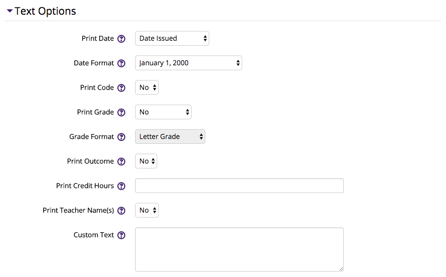Click the Print Outcome help icon
The height and width of the screenshot is (277, 446).
(121, 162)
